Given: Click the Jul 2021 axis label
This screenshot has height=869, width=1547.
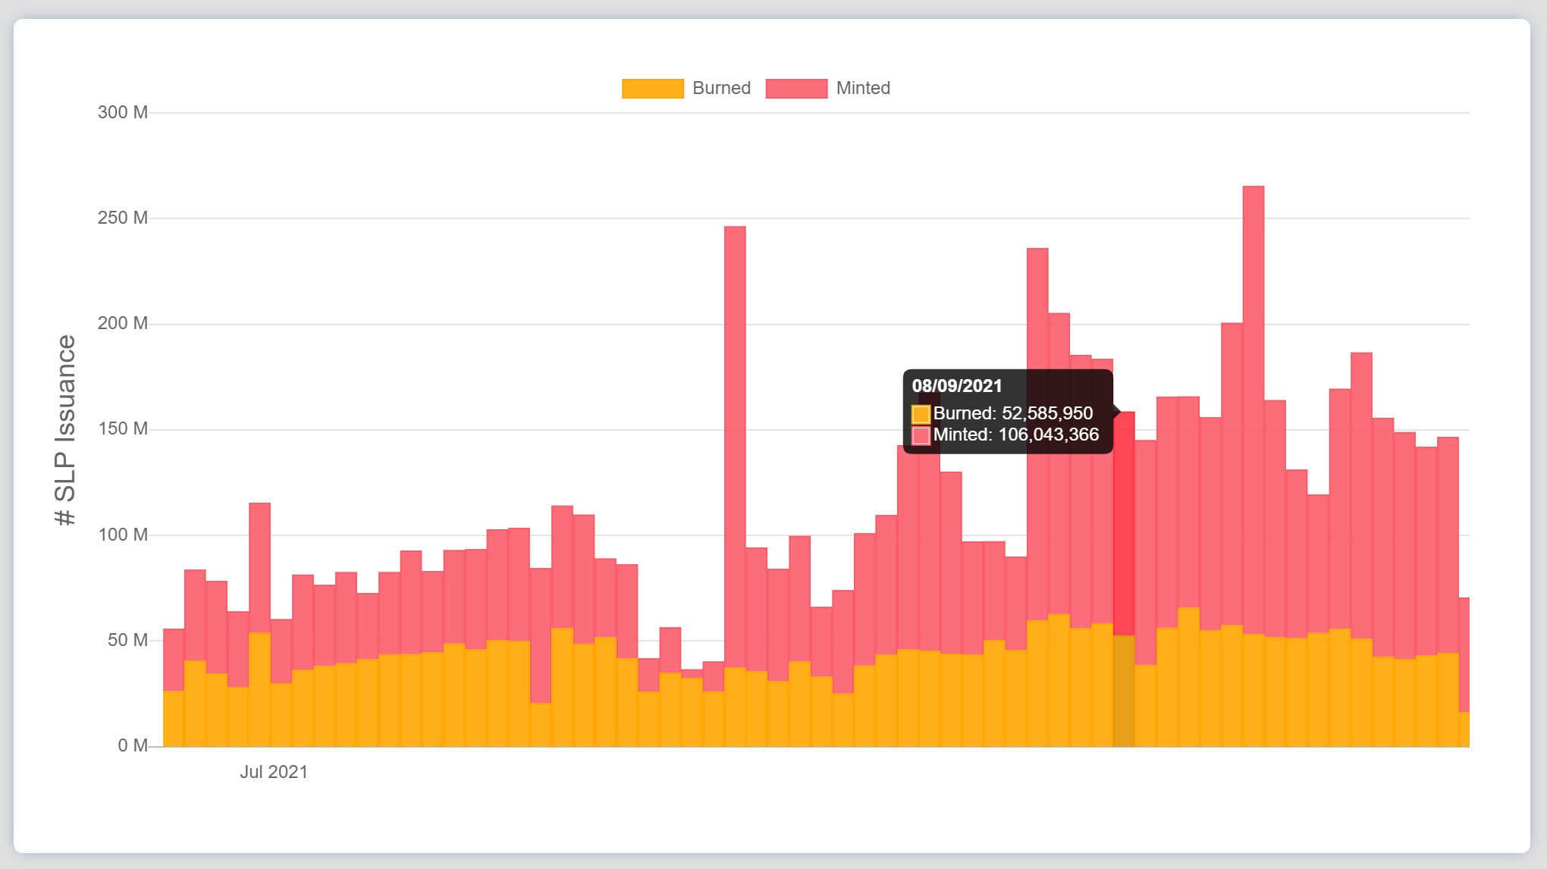Looking at the screenshot, I should [x=274, y=772].
